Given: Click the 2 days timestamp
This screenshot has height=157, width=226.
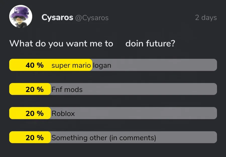Looking at the screenshot, I should pyautogui.click(x=206, y=18).
